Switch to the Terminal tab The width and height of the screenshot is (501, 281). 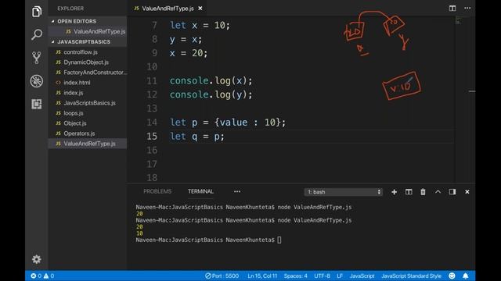[200, 191]
